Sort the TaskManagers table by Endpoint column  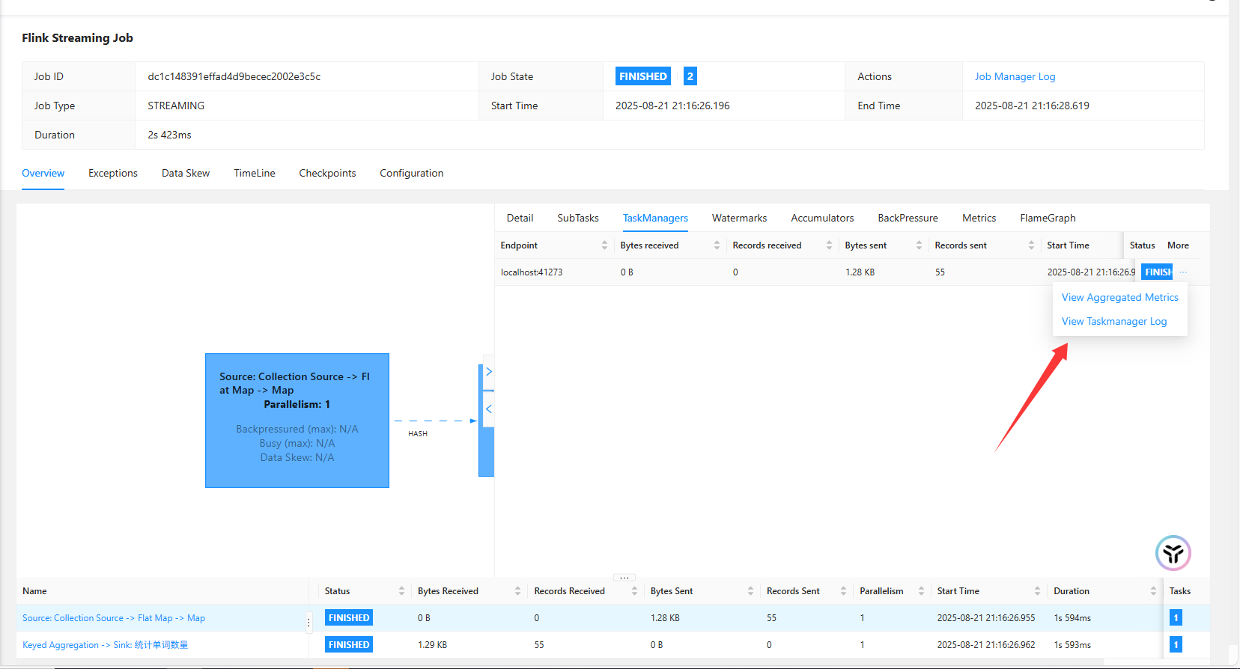604,245
